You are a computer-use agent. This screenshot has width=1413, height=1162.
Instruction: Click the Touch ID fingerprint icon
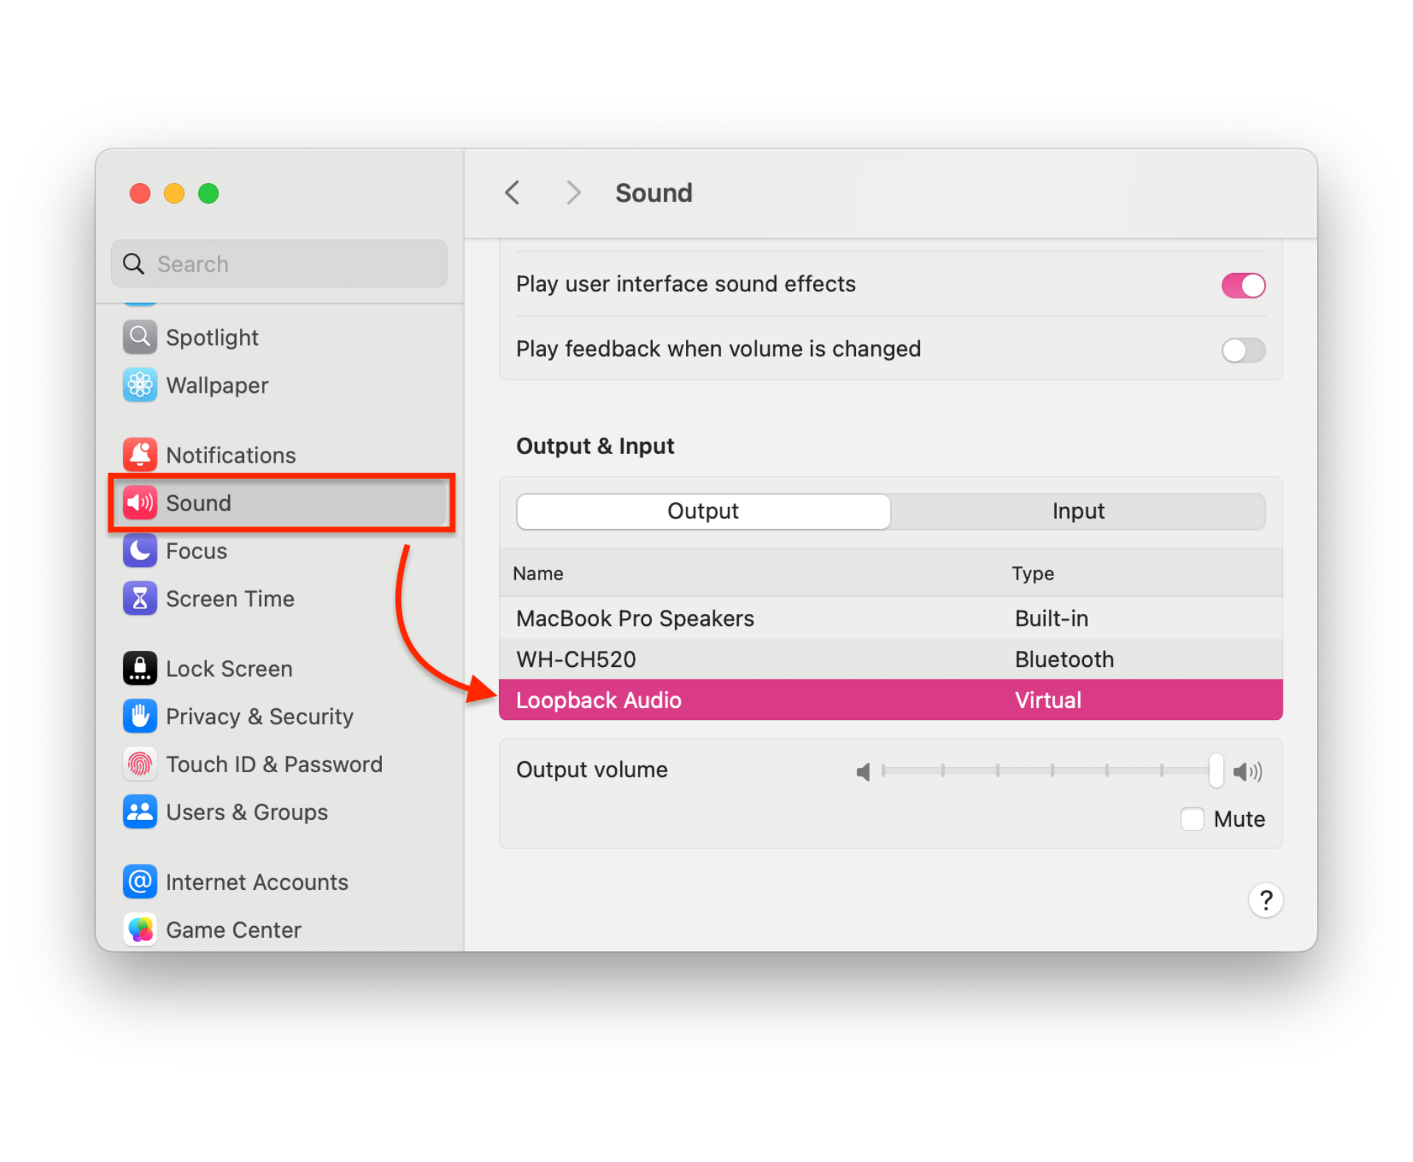(140, 764)
